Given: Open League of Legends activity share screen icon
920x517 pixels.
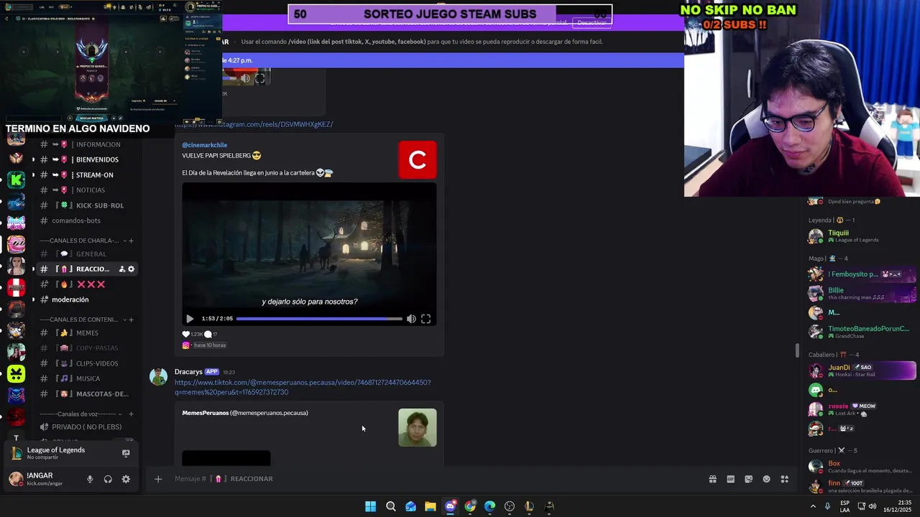Looking at the screenshot, I should (x=126, y=453).
